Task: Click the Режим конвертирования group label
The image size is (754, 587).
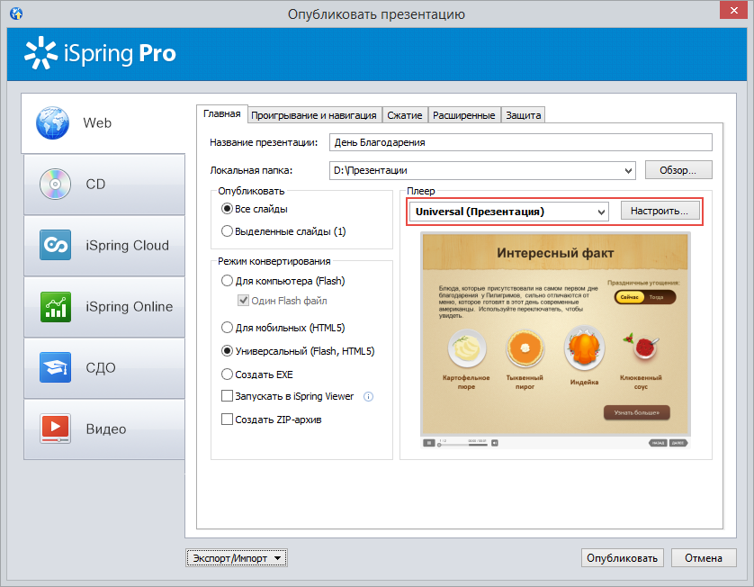Action: 274,261
